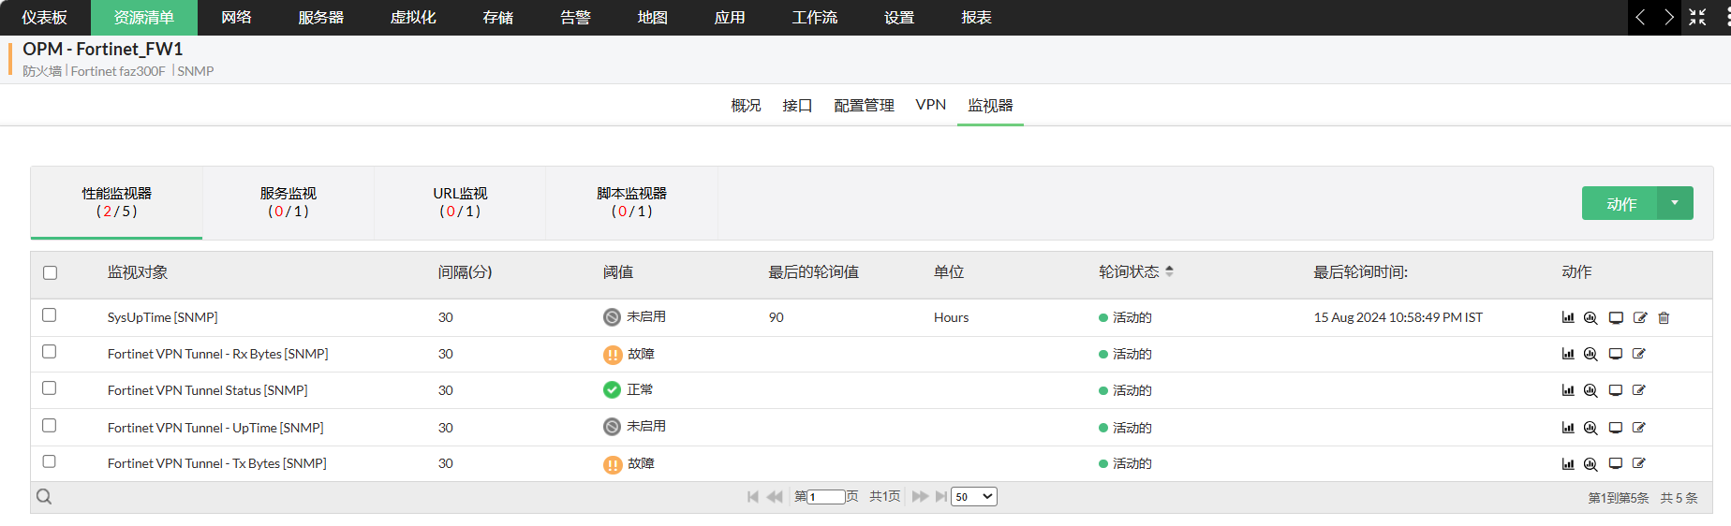Select 脚本监视器 (0/1) monitor tab
The height and width of the screenshot is (526, 1731).
pos(631,202)
